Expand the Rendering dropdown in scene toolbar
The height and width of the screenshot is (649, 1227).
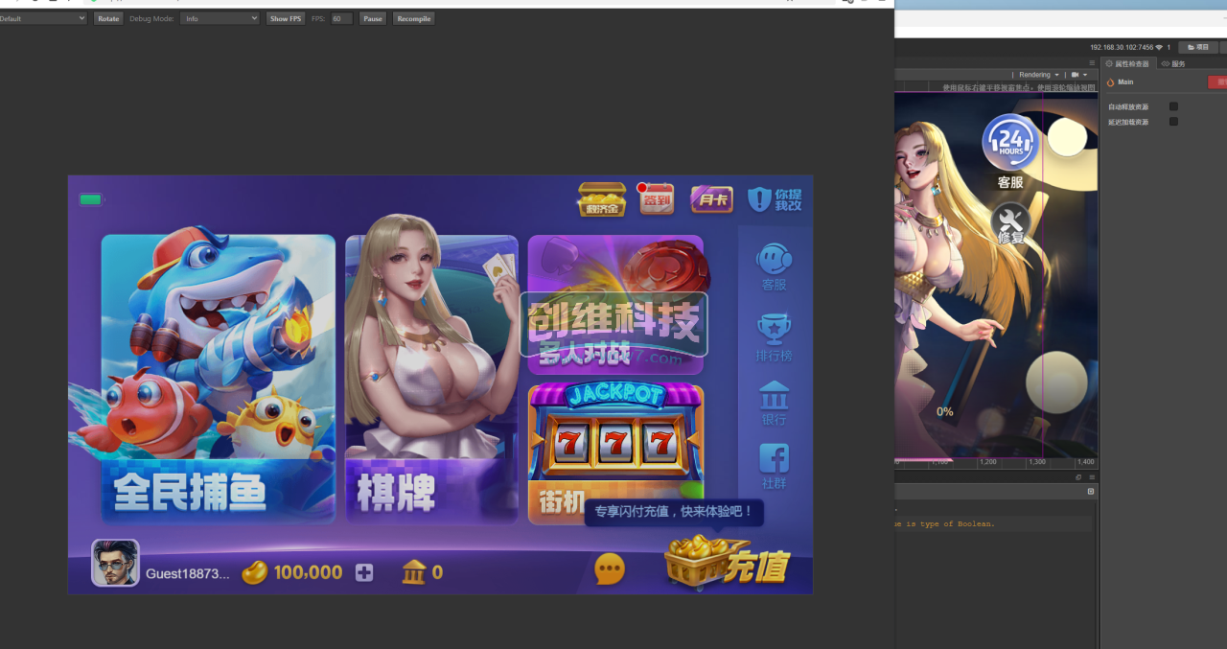1039,75
